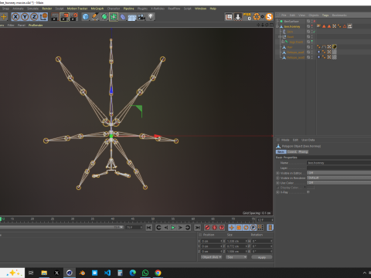Image resolution: width=371 pixels, height=278 pixels.
Task: Open the ProRender viewport menu
Action: tap(36, 25)
